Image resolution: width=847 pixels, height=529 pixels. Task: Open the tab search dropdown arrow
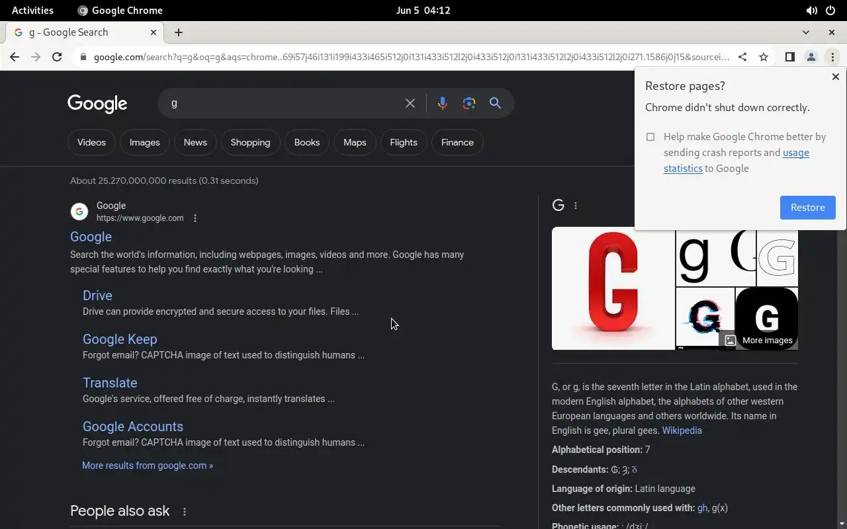[805, 32]
